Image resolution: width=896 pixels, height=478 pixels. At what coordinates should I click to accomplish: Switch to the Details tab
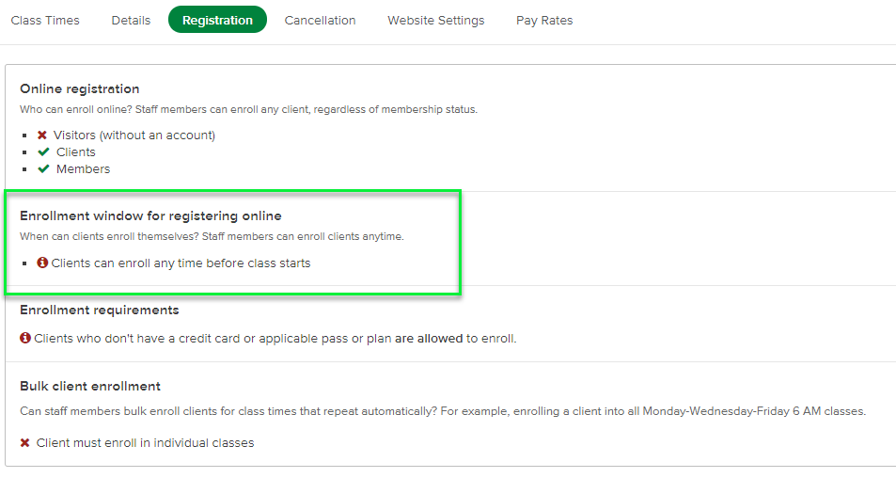tap(131, 20)
